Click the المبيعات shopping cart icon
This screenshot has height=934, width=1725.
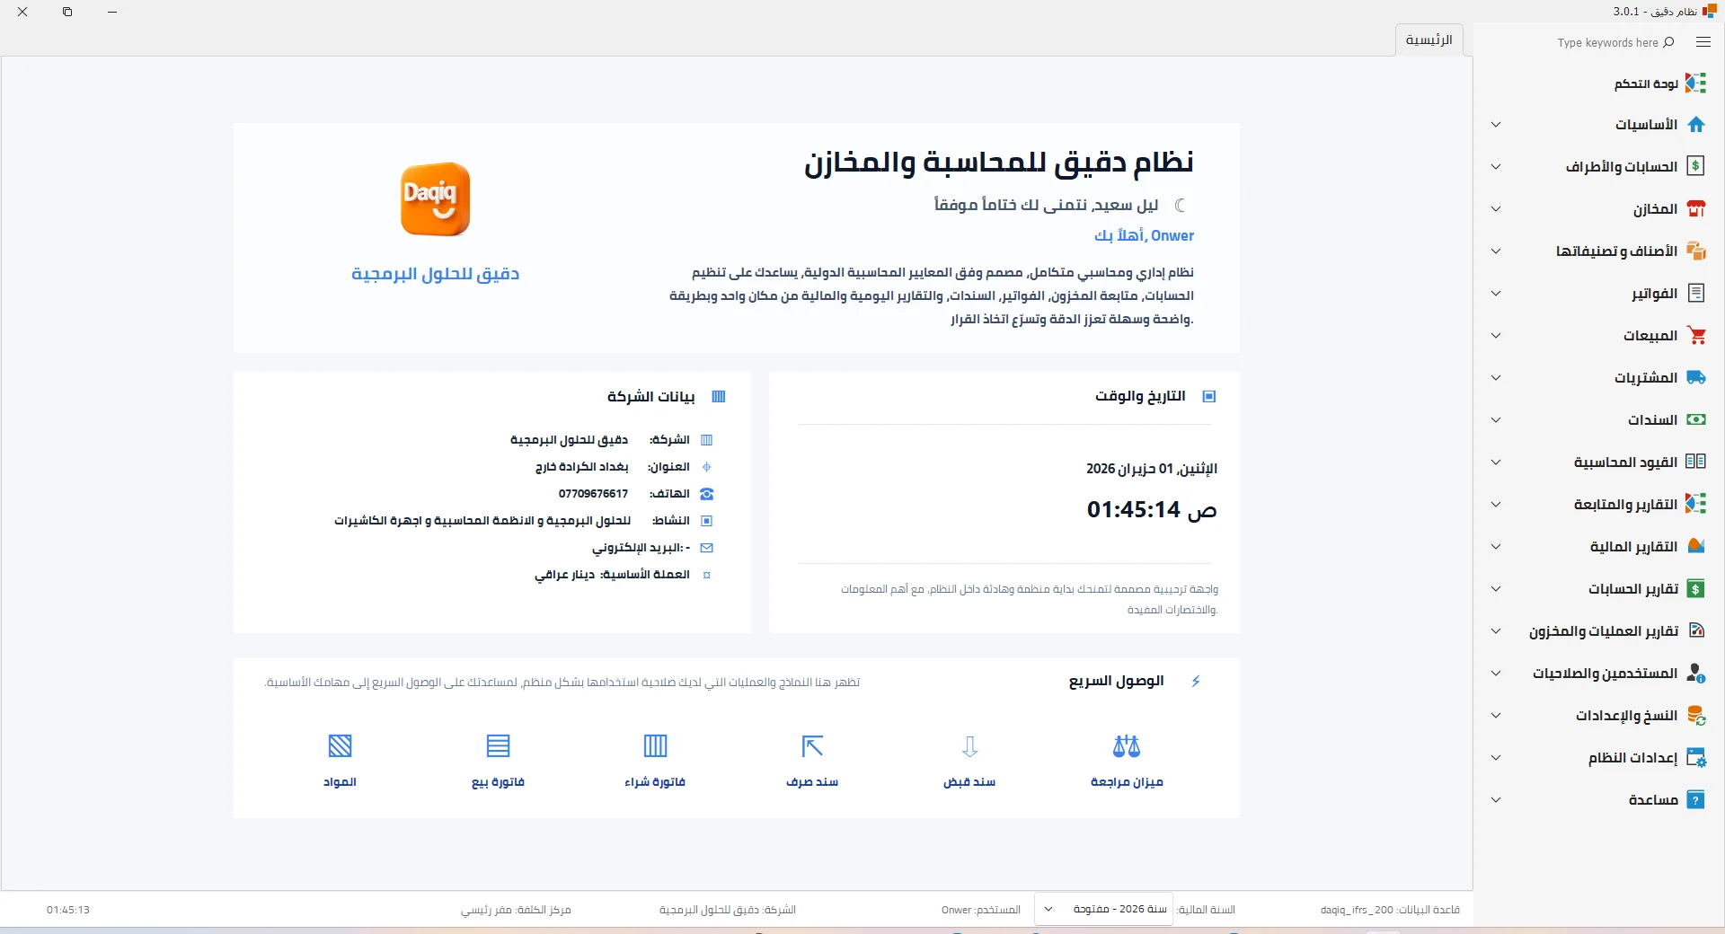(x=1695, y=336)
